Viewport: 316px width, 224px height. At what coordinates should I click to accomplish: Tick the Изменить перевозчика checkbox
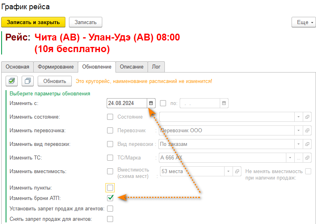click(110, 131)
